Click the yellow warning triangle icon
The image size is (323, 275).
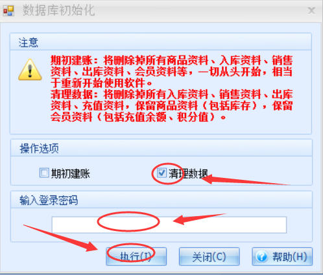[x=30, y=70]
